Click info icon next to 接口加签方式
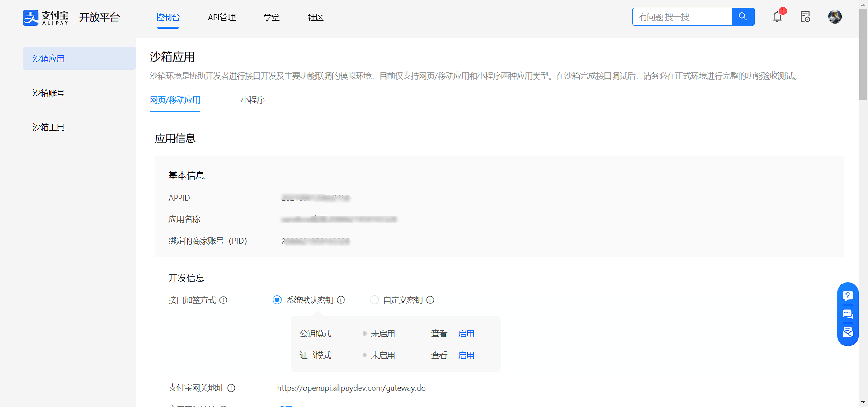868x407 pixels. click(223, 300)
